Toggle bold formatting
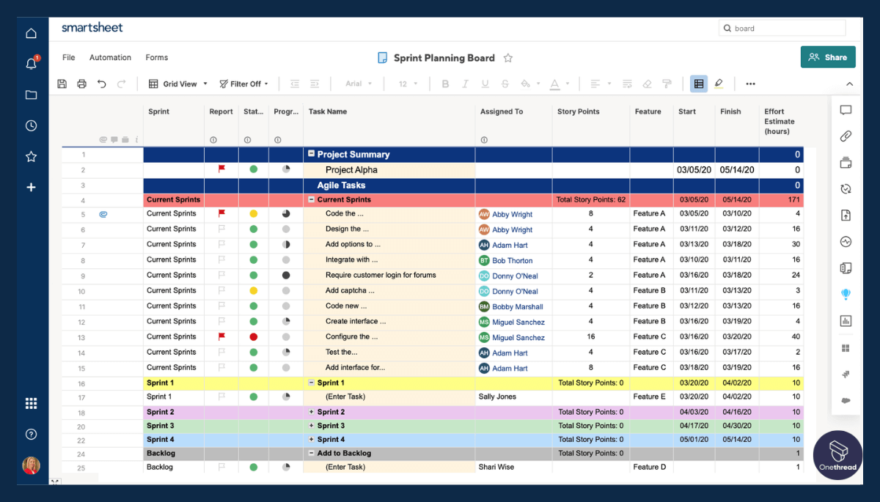Viewport: 880px width, 502px height. pos(445,84)
